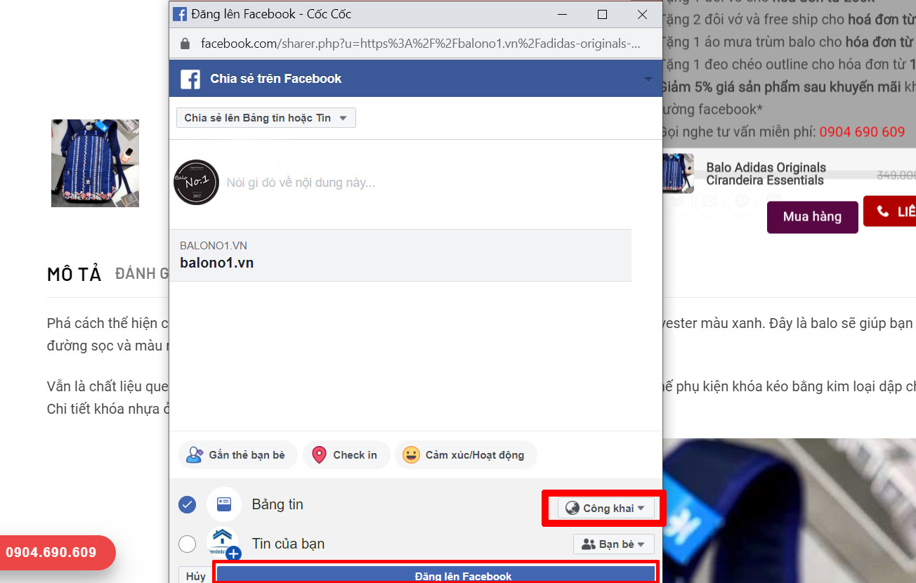This screenshot has height=583, width=916.
Task: Click the 0904 690 609 hotline link
Action: click(862, 132)
